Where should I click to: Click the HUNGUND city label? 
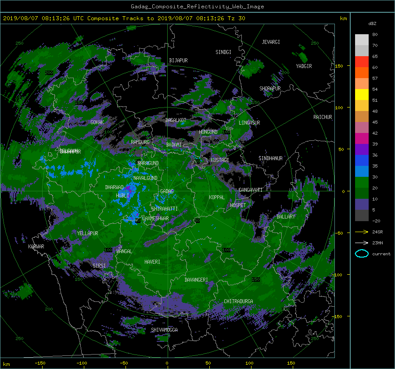(208, 132)
